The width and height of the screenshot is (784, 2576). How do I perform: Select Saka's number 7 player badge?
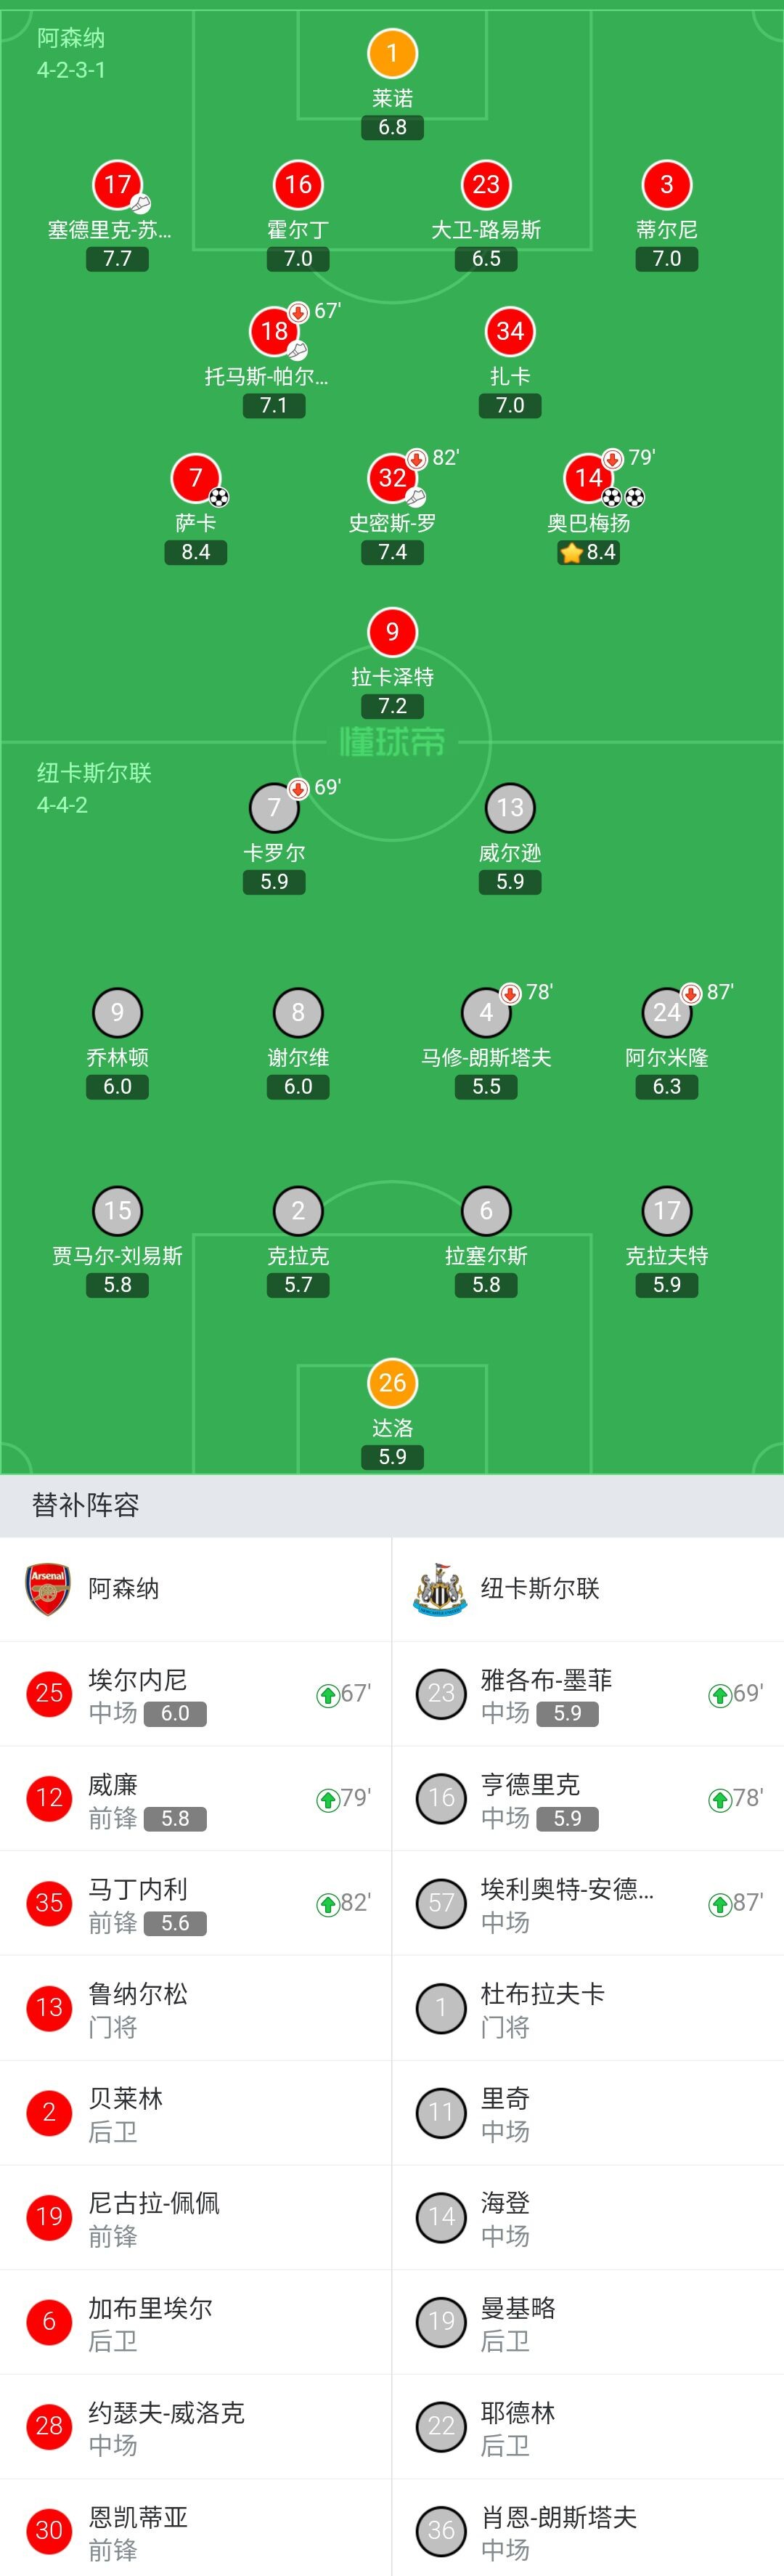(x=196, y=478)
